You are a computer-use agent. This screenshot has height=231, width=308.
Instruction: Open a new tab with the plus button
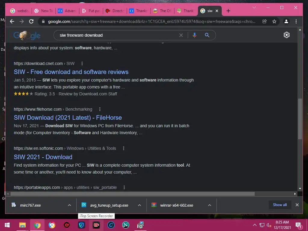(228, 11)
